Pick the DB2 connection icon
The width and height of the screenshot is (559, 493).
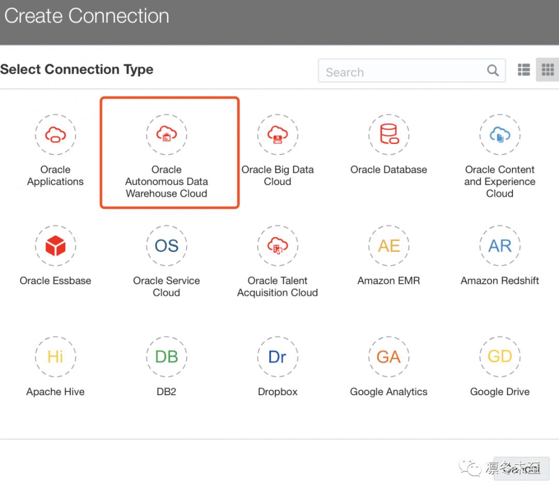tap(167, 357)
